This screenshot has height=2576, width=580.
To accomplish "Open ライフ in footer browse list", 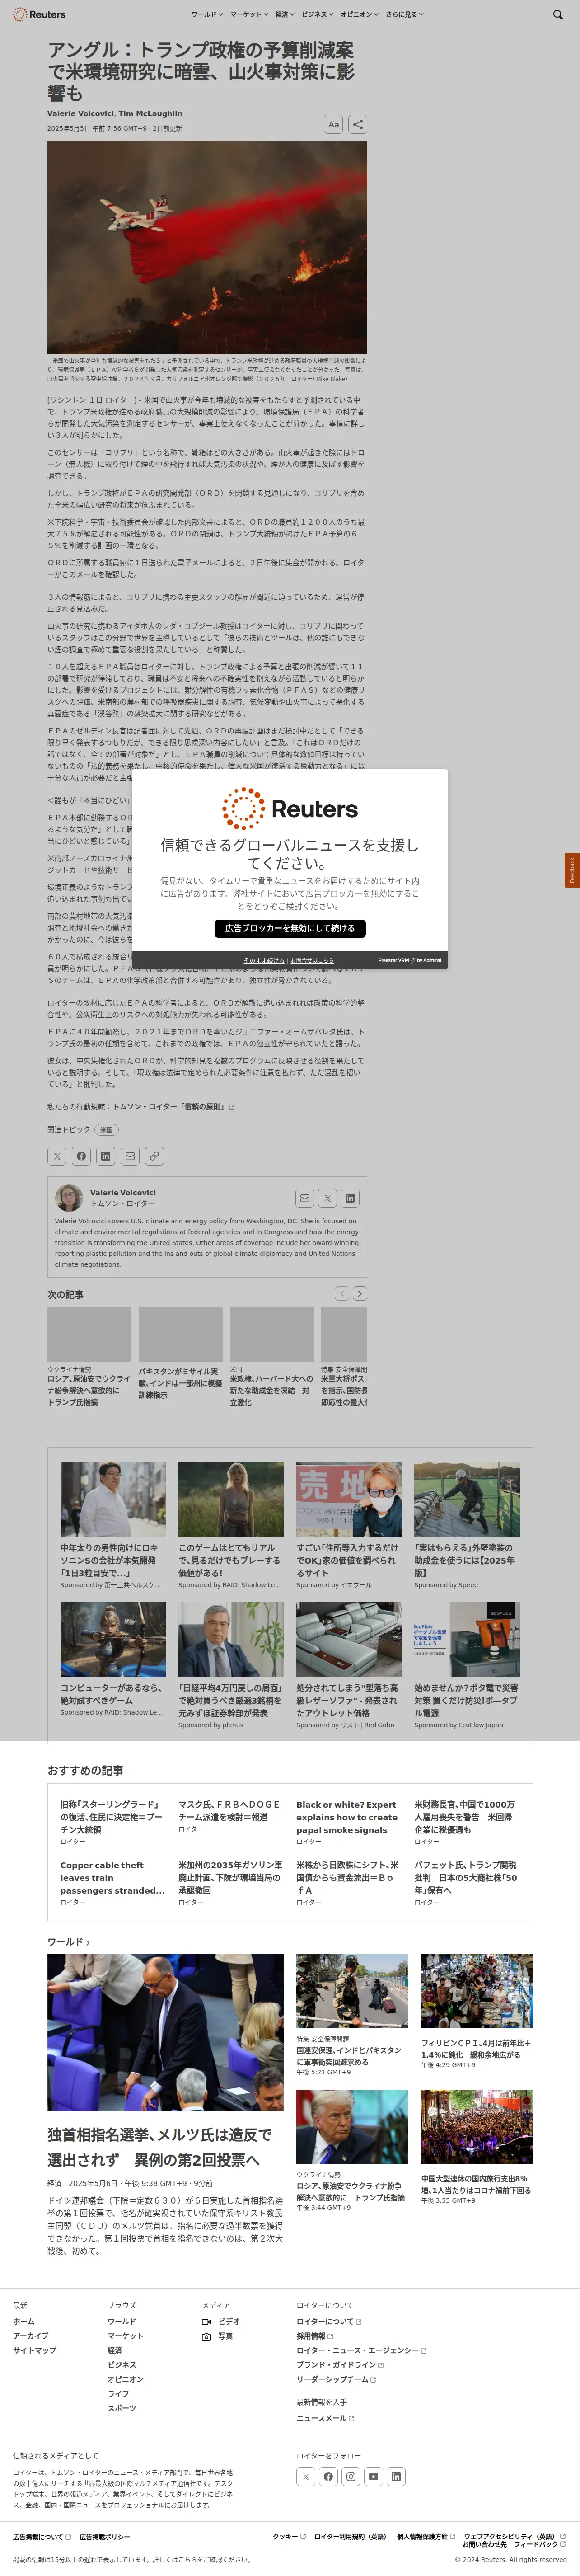I will 118,2393.
